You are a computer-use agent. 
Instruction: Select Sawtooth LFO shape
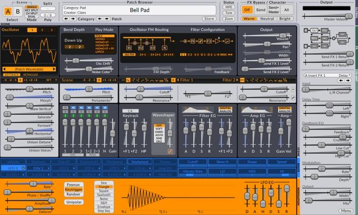[104, 195]
